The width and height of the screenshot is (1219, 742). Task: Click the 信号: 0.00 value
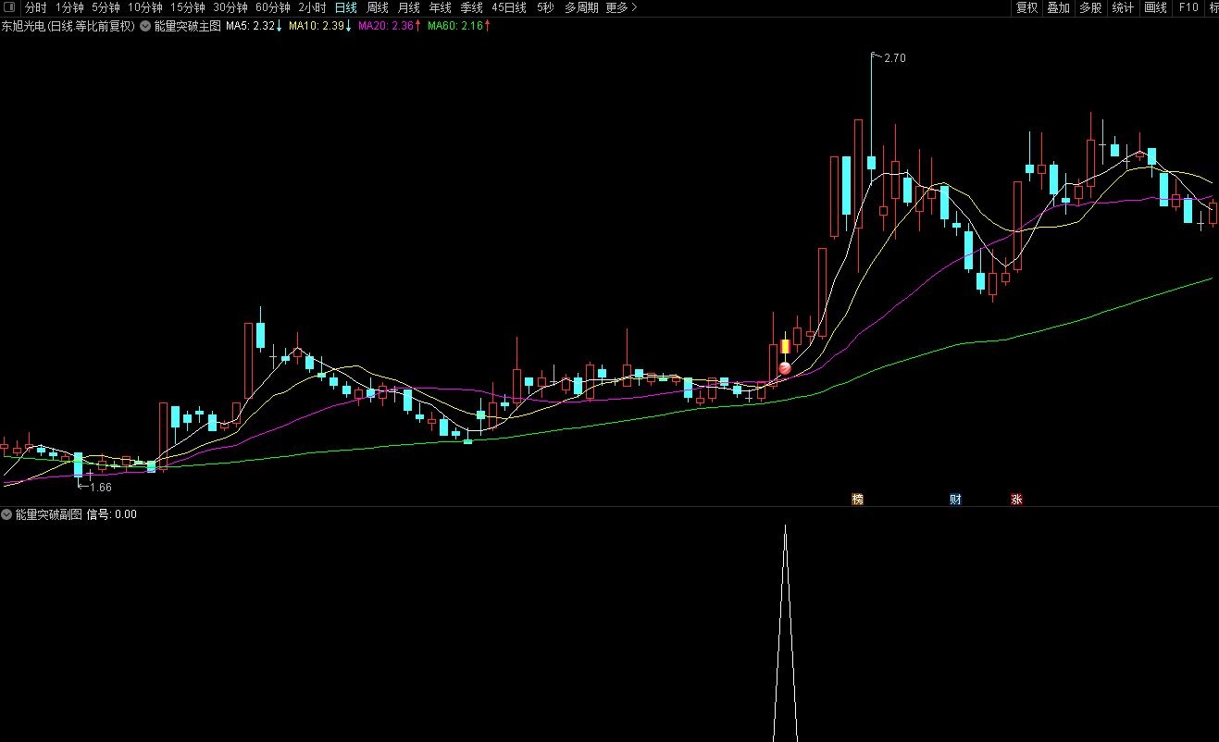[x=111, y=514]
